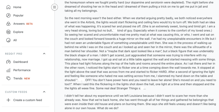Click the REDDIT PRO section header
219x112 pixels.
click(x=14, y=54)
